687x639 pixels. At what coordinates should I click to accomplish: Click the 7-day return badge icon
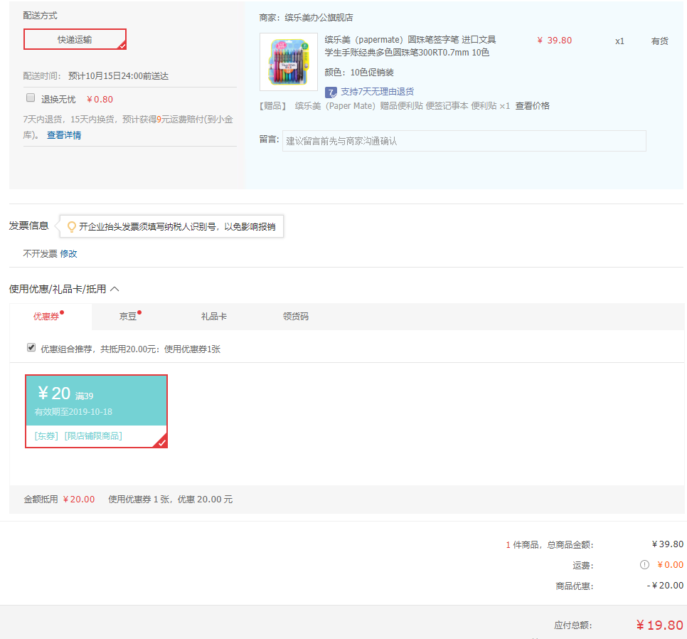331,92
